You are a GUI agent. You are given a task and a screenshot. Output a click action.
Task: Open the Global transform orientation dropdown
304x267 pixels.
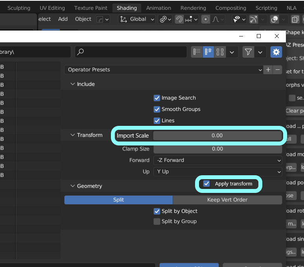137,19
